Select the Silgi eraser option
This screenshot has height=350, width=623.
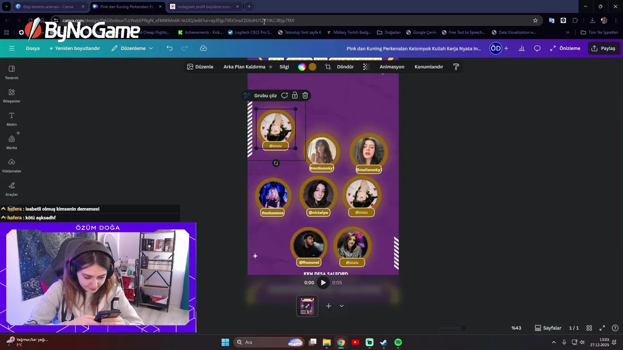pos(284,67)
